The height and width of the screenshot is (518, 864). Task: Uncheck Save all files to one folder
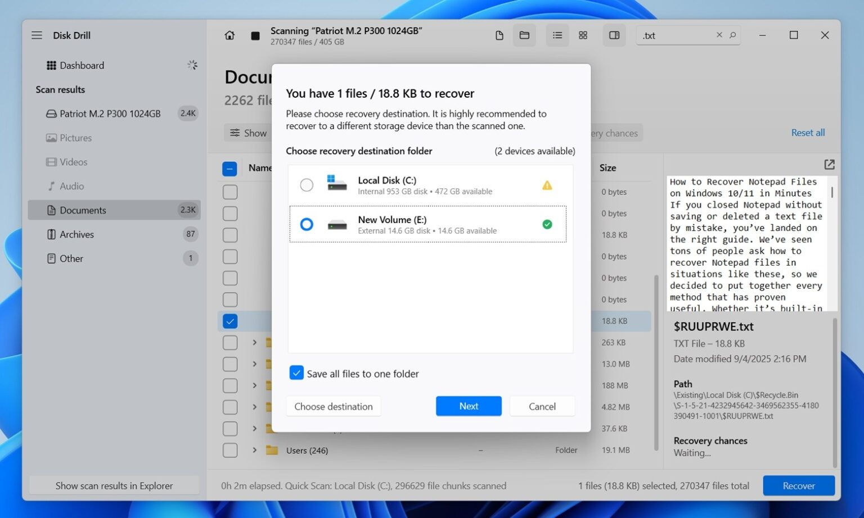tap(296, 372)
